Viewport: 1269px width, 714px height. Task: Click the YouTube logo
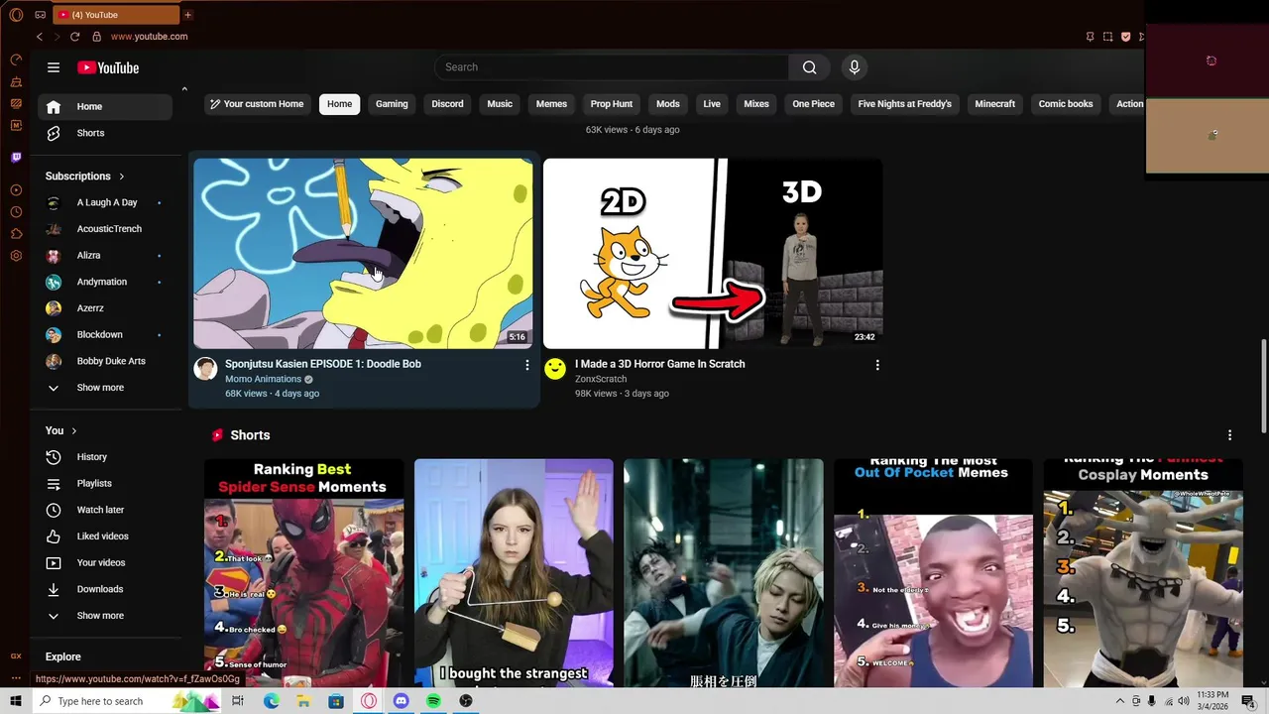click(x=108, y=67)
